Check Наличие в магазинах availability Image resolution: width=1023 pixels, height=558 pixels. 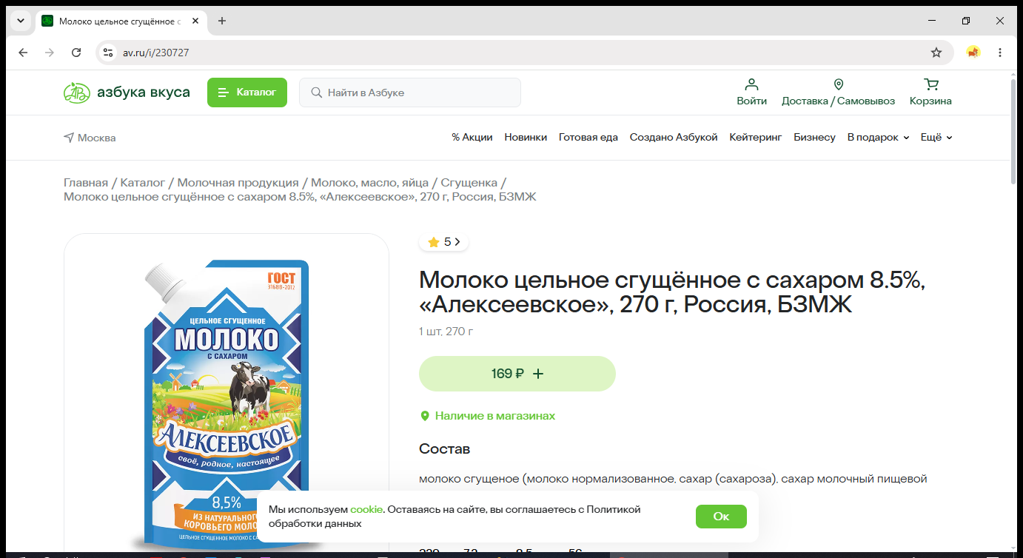coord(488,416)
